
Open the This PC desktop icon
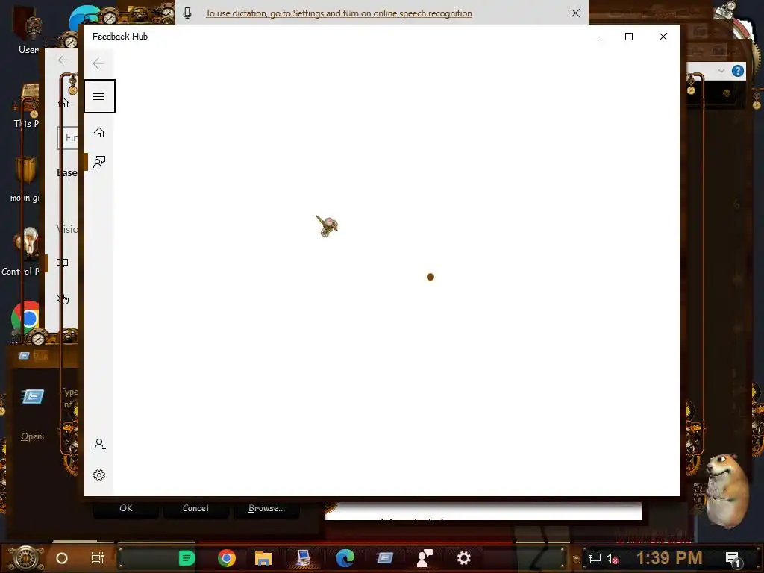coord(27,106)
